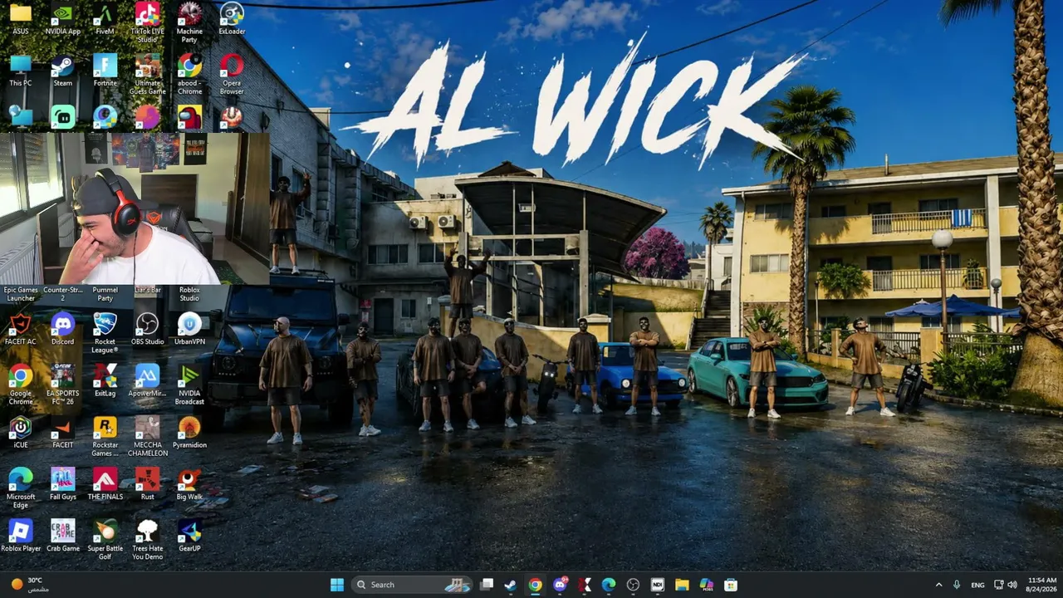Select the Rockstar Games Launcher shortcut
This screenshot has width=1063, height=598.
point(105,437)
